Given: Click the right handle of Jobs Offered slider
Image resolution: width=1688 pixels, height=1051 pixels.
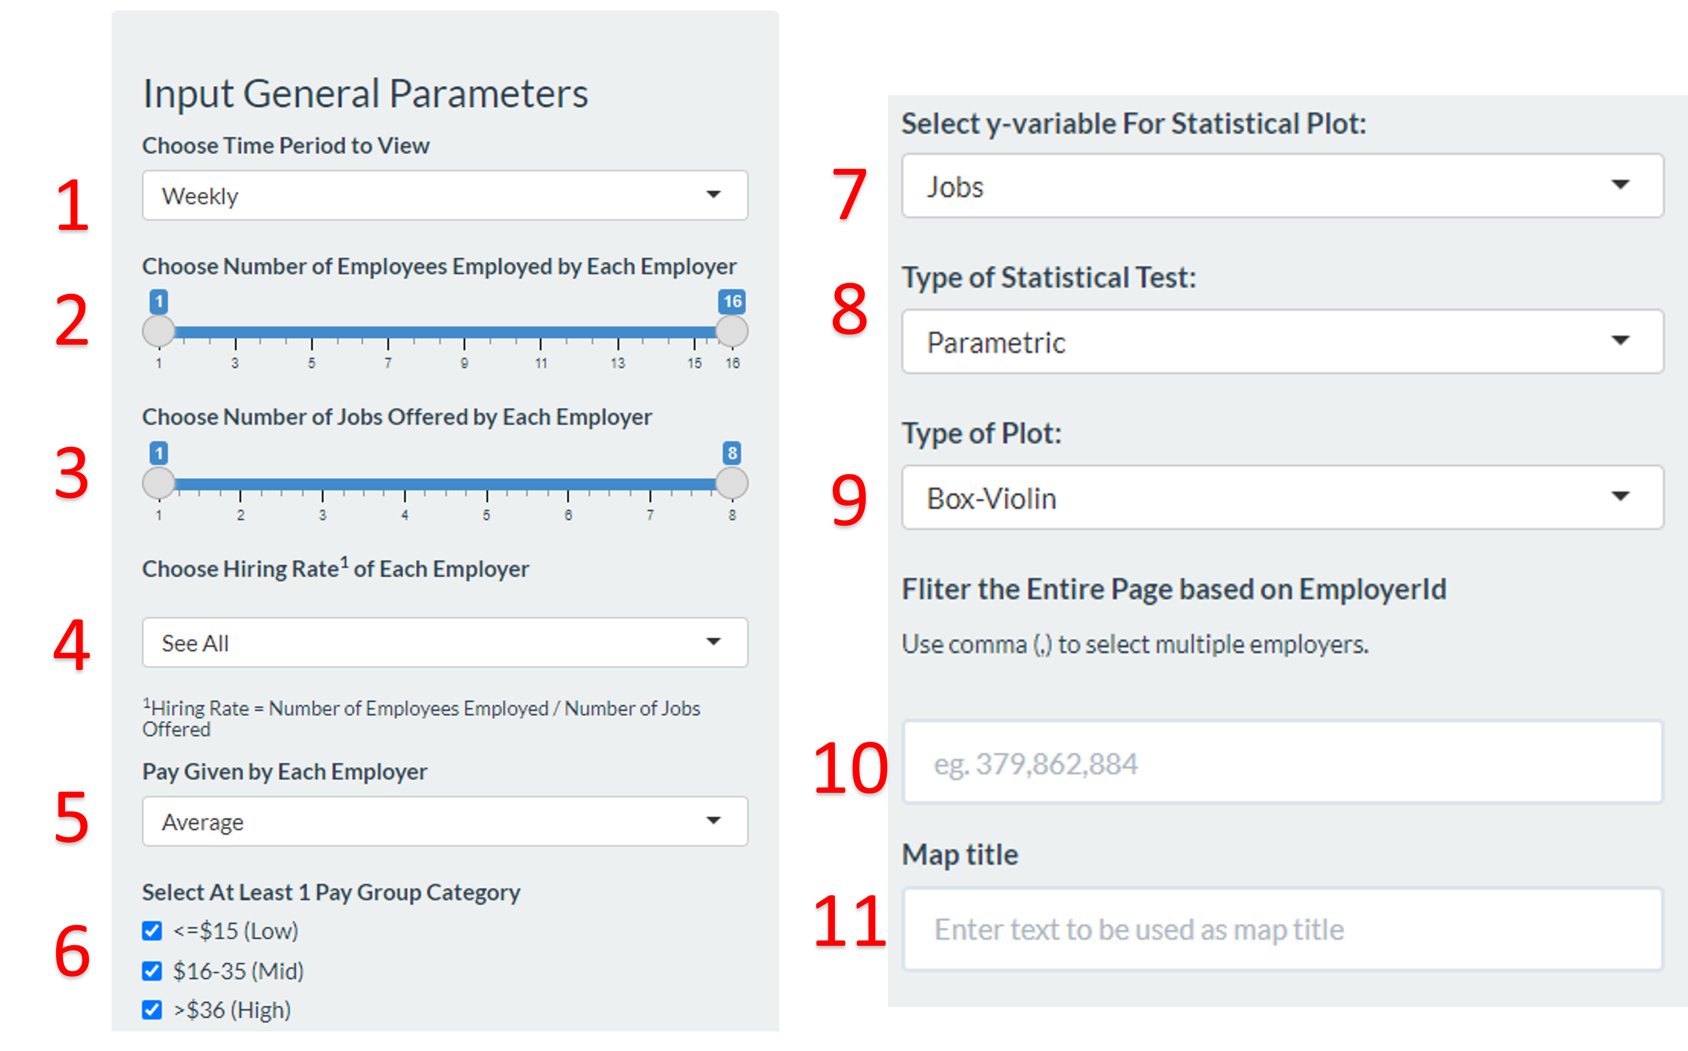Looking at the screenshot, I should click(732, 483).
